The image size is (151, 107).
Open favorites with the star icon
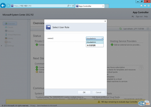click(145, 6)
